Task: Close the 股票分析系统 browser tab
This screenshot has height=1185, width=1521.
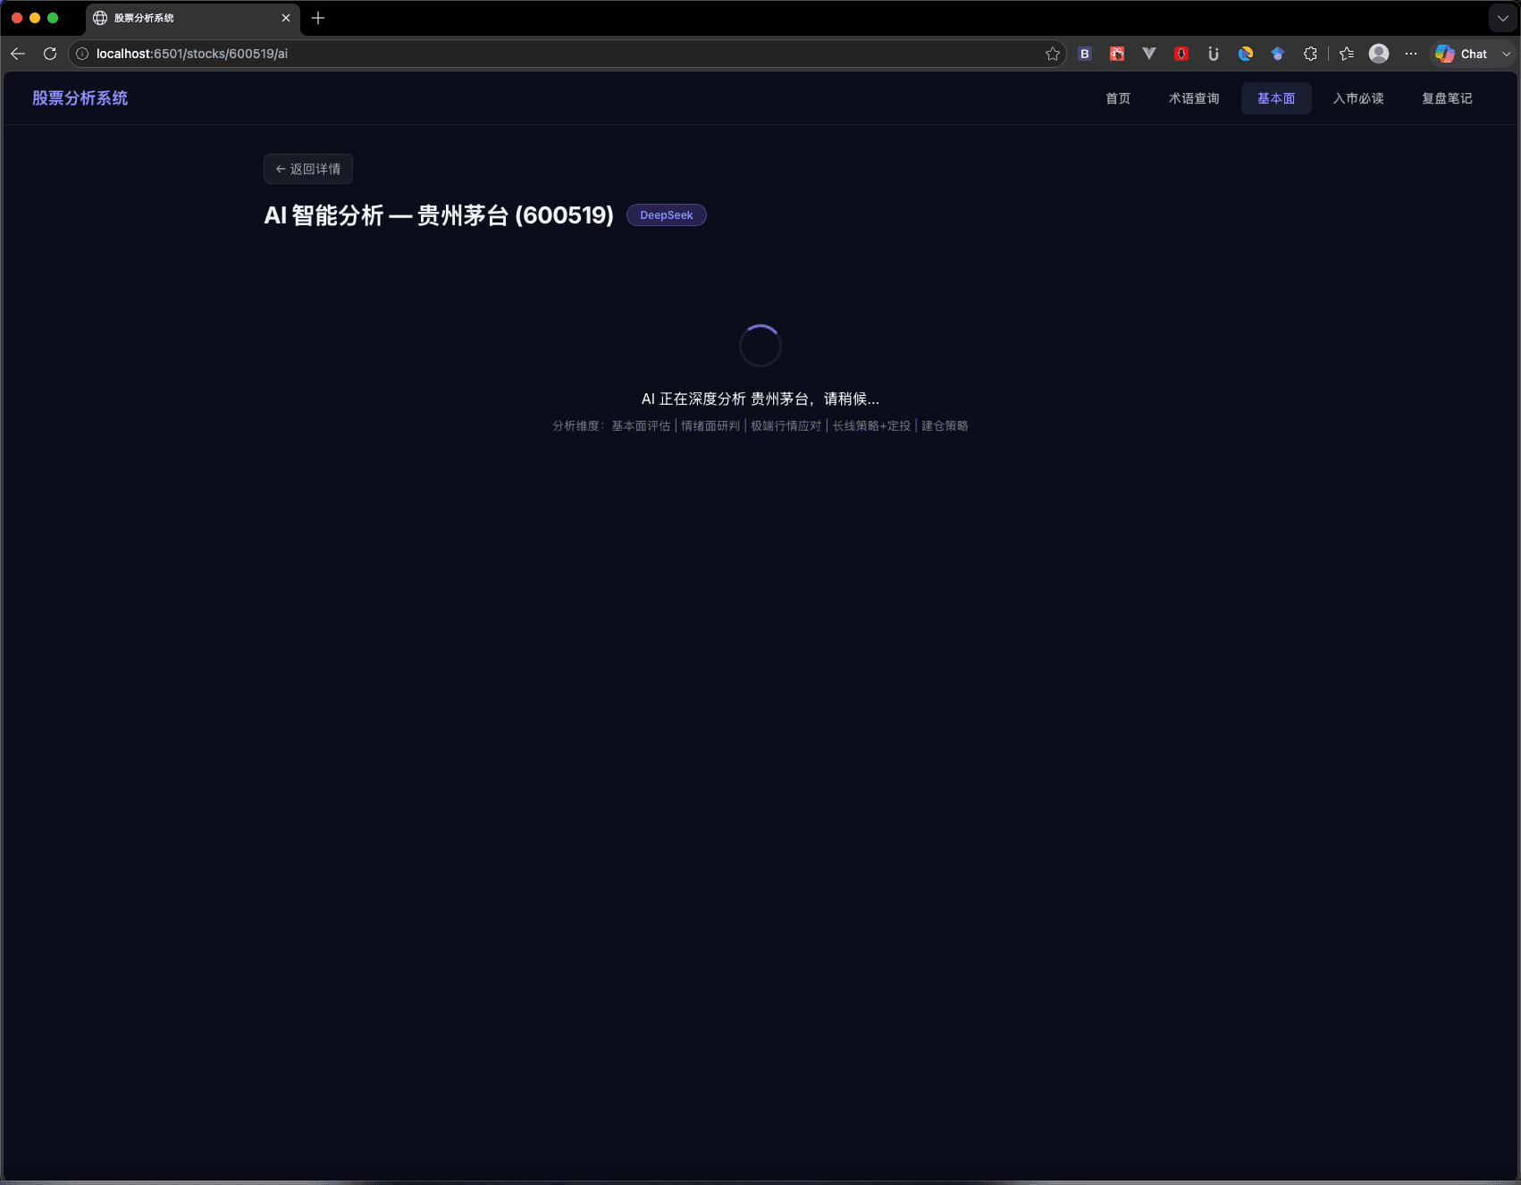Action: pyautogui.click(x=286, y=18)
